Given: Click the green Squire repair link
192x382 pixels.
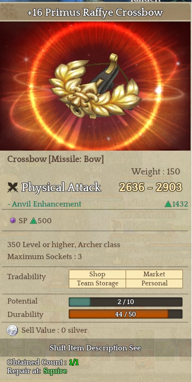Looking at the screenshot, I should coord(55,371).
